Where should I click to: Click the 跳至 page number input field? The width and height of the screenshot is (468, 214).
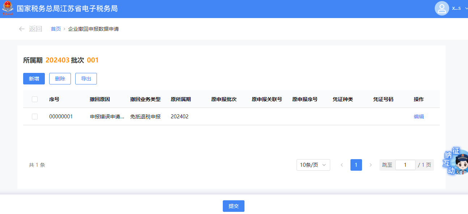pyautogui.click(x=405, y=165)
